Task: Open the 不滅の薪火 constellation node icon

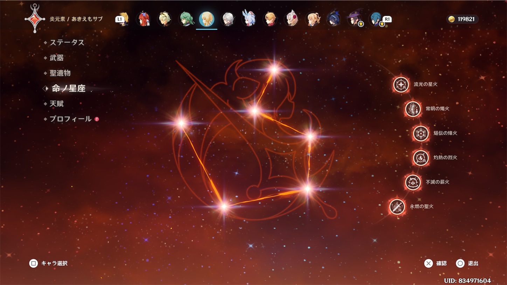Action: 413,182
